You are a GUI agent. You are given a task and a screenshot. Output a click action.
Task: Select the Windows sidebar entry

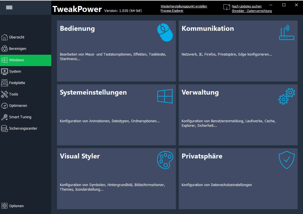[26, 60]
